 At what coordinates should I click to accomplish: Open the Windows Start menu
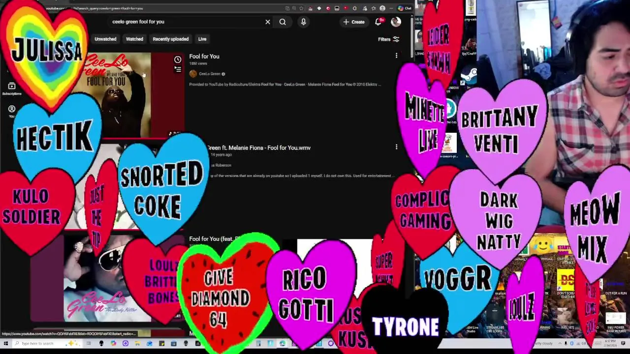(x=5, y=343)
